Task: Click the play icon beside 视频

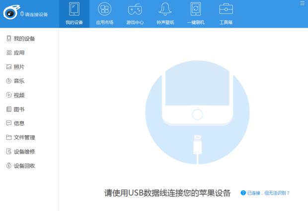Action: (x=8, y=95)
